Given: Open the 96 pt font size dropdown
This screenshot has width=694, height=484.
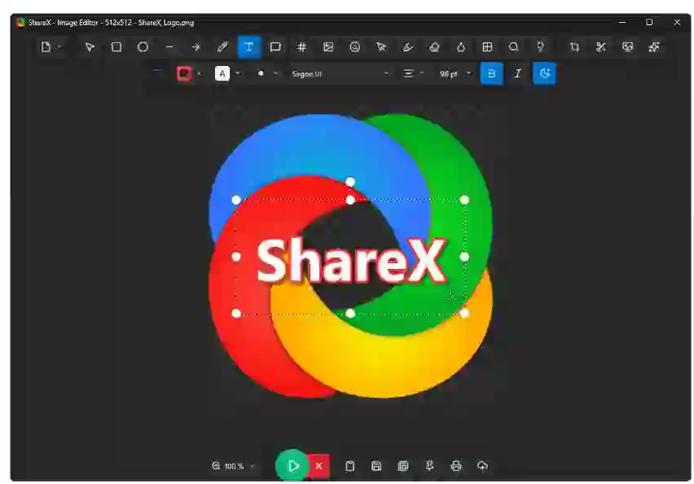Looking at the screenshot, I should point(455,74).
